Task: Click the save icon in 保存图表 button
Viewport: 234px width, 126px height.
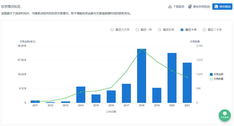Action: coord(216,7)
